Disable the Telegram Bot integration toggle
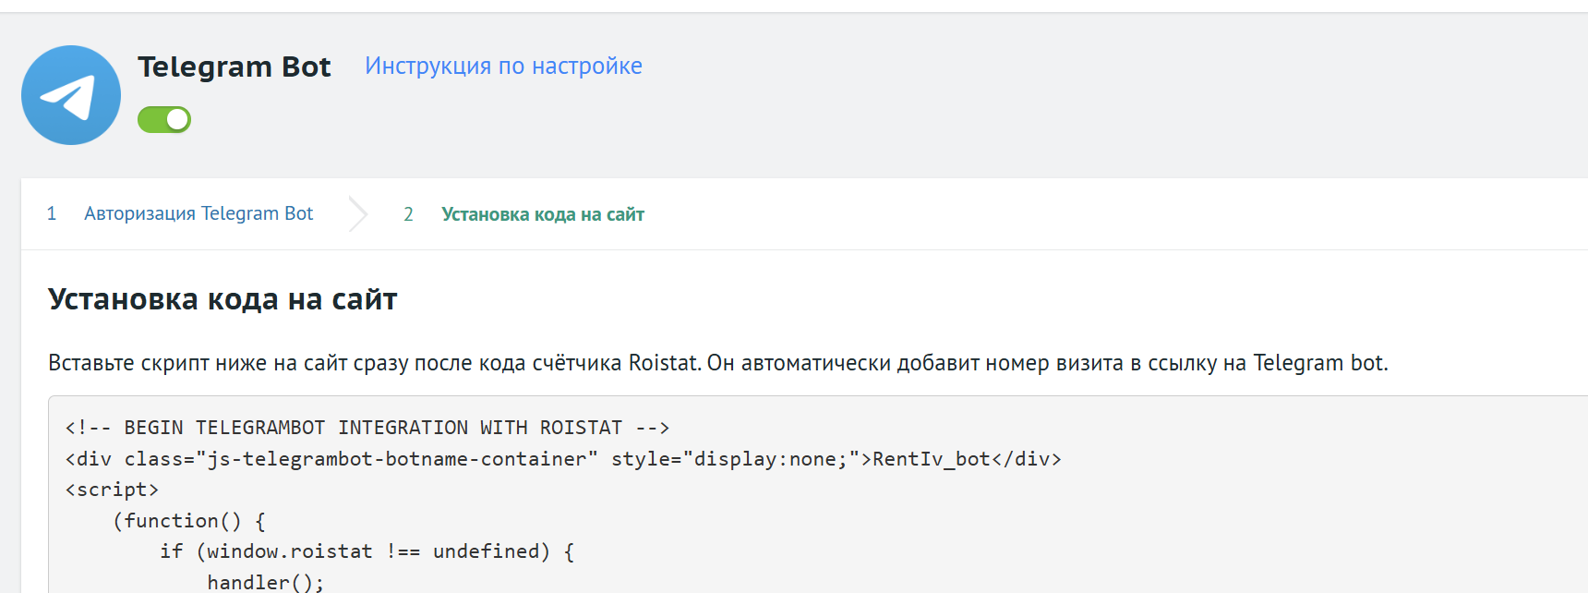This screenshot has width=1588, height=593. (164, 120)
